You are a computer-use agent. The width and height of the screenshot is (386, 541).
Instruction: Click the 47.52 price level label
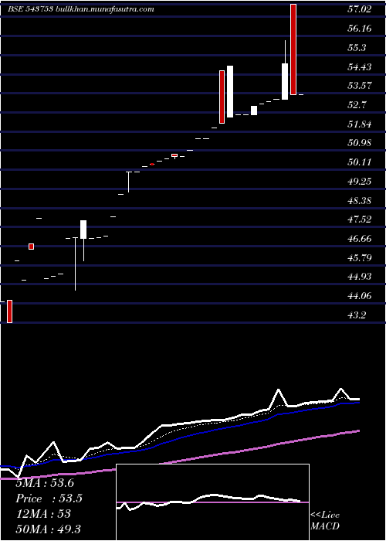coord(360,219)
